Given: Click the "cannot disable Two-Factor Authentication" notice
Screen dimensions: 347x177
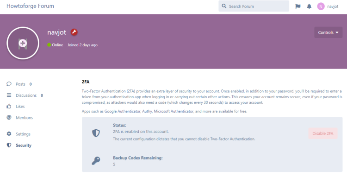Looking at the screenshot, I should click(184, 139).
